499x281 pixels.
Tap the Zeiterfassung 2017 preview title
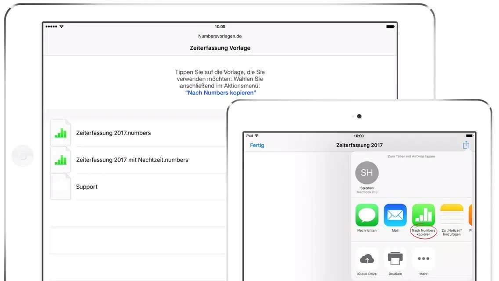(x=359, y=145)
